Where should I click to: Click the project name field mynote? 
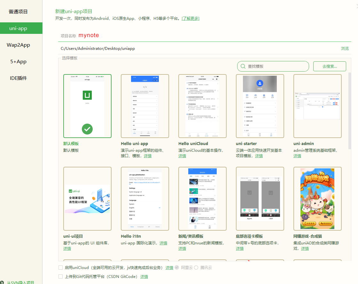click(205, 35)
